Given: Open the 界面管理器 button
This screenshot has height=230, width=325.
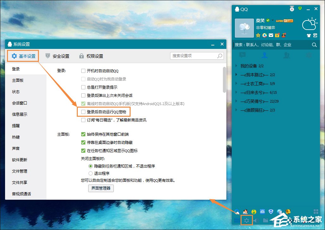Looking at the screenshot, I should [x=101, y=188].
